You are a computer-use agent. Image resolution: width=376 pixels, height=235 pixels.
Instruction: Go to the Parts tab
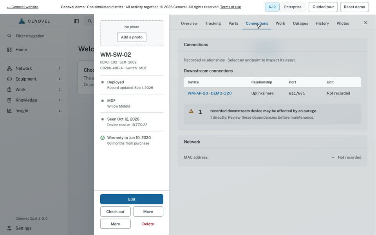pos(233,23)
